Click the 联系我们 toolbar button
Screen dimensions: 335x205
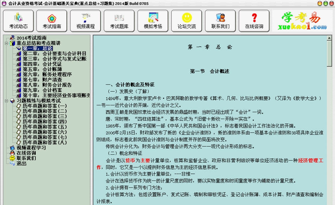click(x=220, y=21)
